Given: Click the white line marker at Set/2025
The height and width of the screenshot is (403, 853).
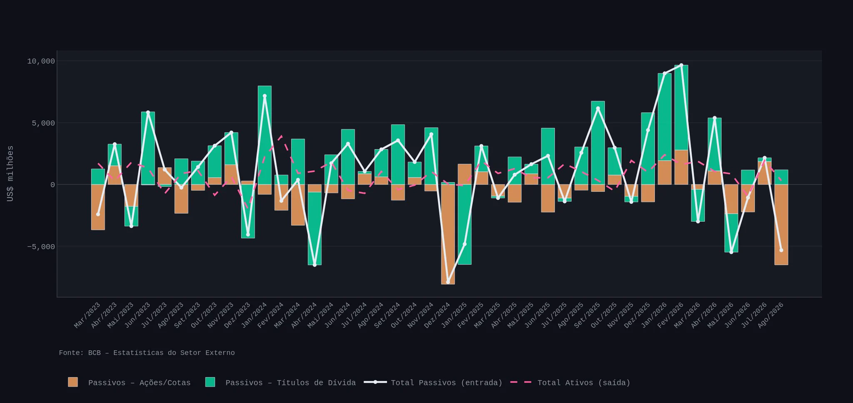Looking at the screenshot, I should point(598,108).
